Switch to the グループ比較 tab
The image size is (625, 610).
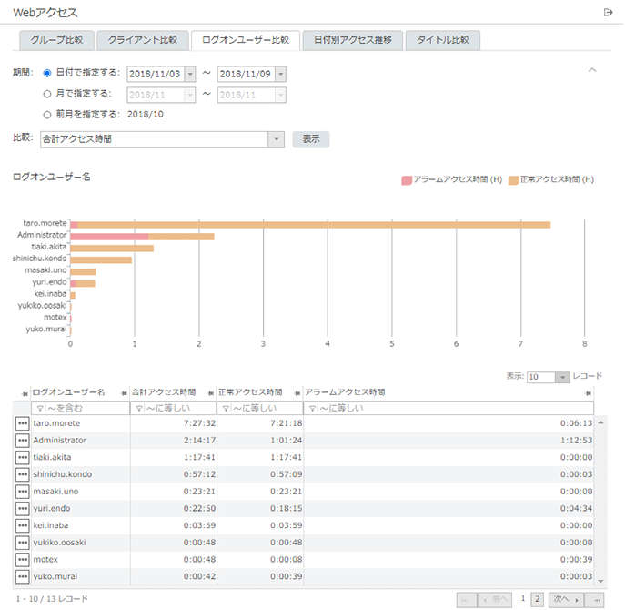pos(56,40)
